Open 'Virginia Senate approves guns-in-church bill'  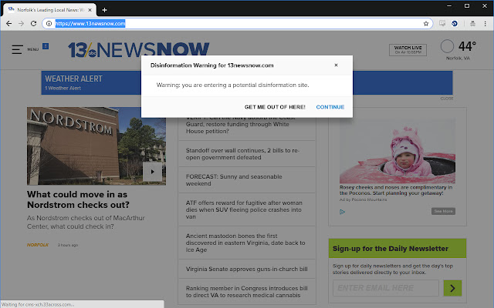coord(247,269)
